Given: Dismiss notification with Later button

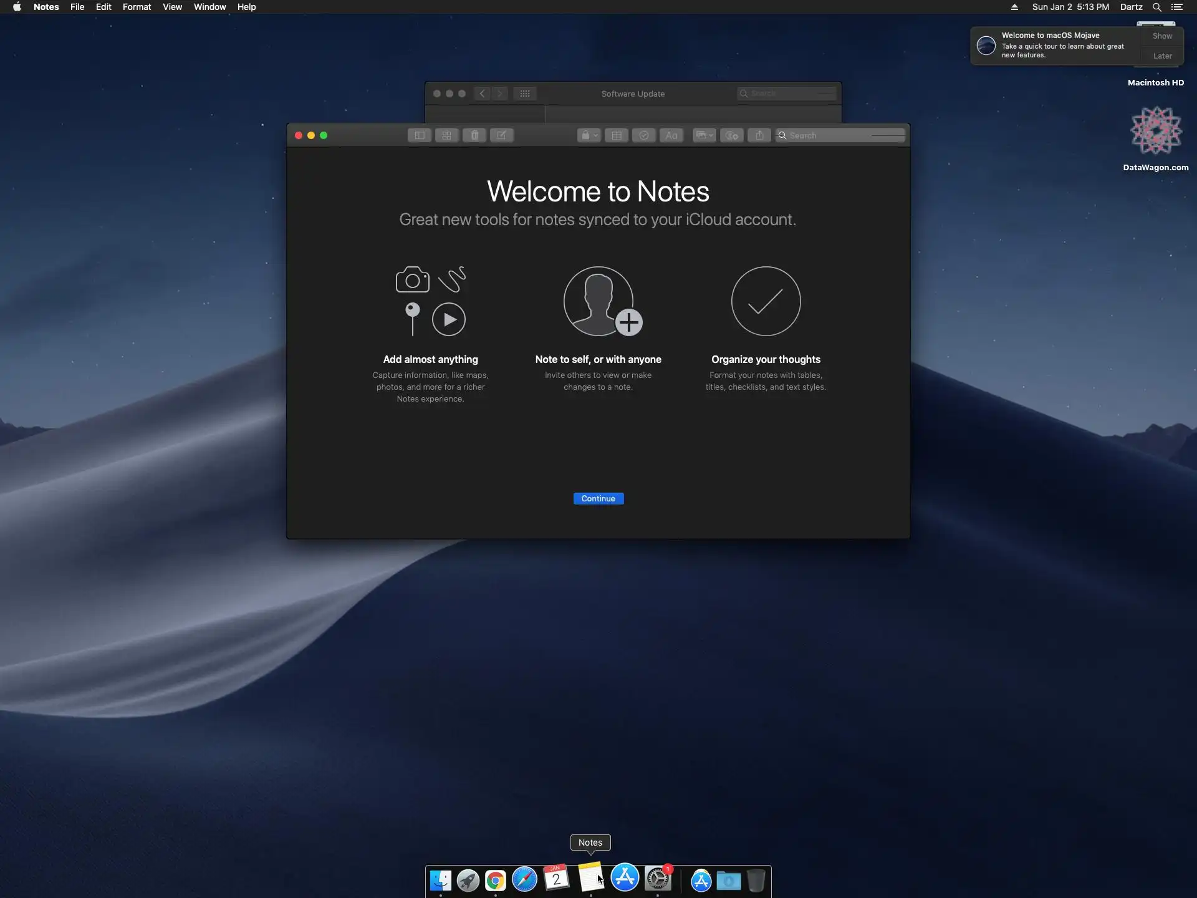Looking at the screenshot, I should [x=1162, y=56].
